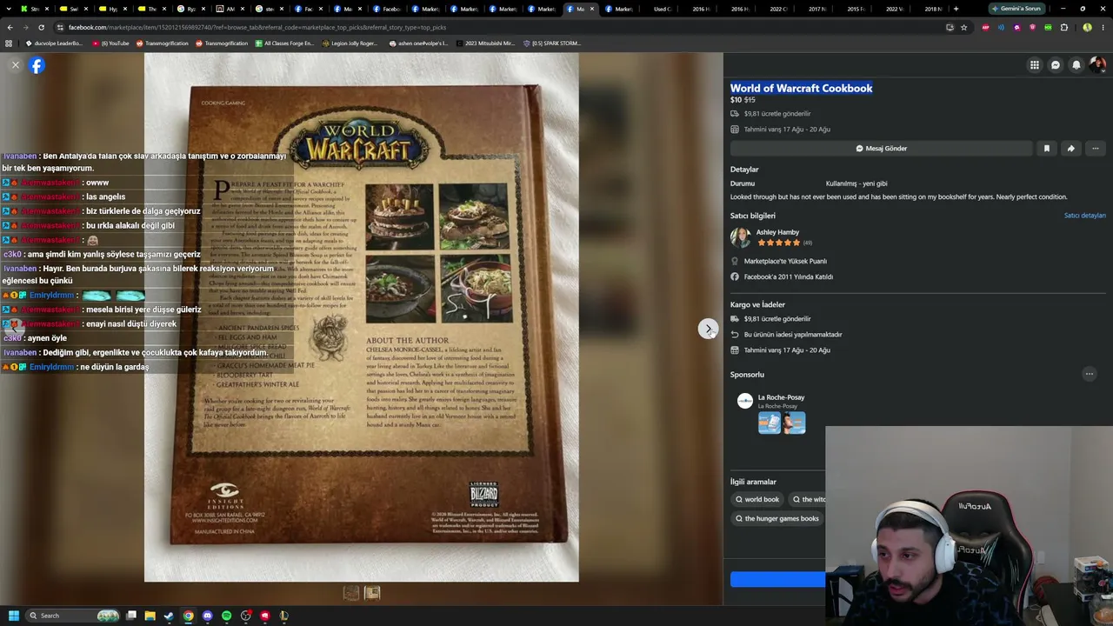The image size is (1113, 626).
Task: Open the 'ducvolpe LeaderBo...' bookmark
Action: click(x=53, y=43)
